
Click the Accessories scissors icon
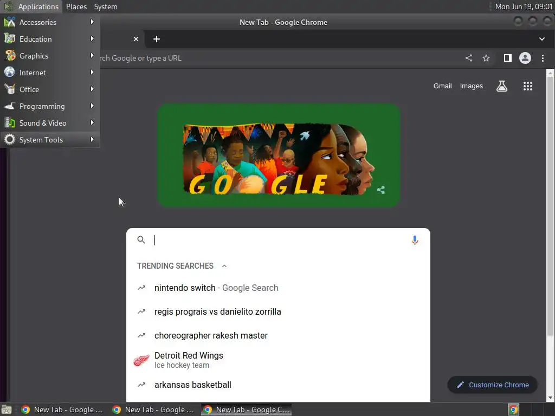pos(10,22)
